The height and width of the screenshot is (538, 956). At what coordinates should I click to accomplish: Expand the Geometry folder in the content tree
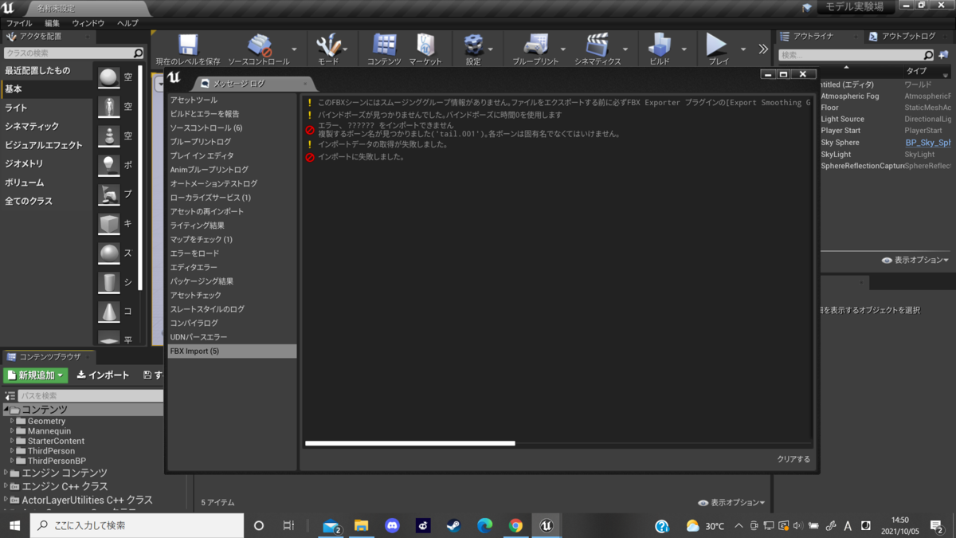[13, 421]
